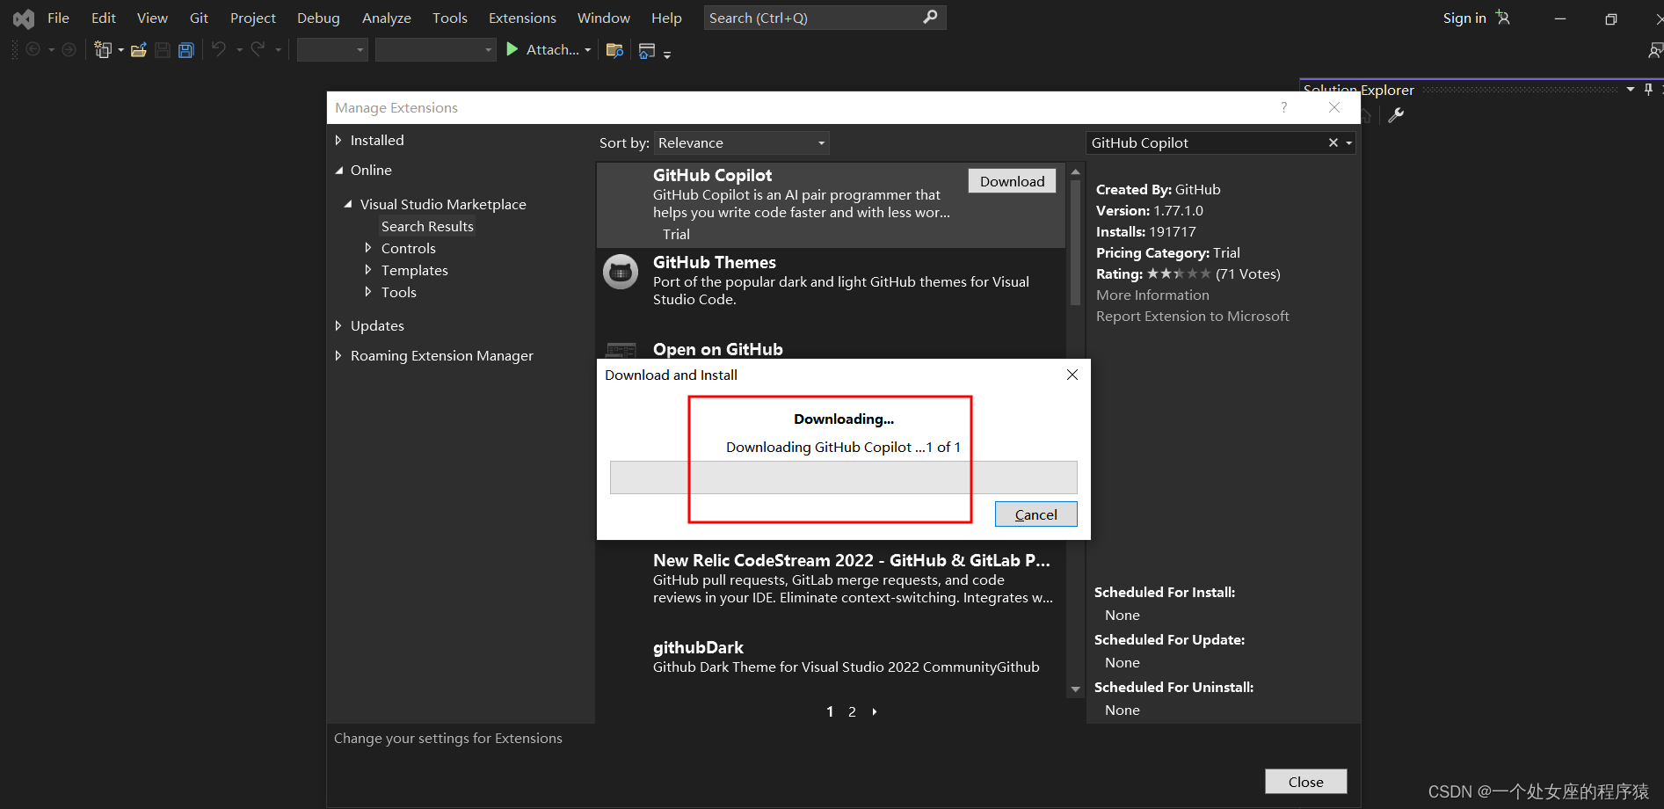Open the search box history dropdown arrow

[x=1349, y=142]
